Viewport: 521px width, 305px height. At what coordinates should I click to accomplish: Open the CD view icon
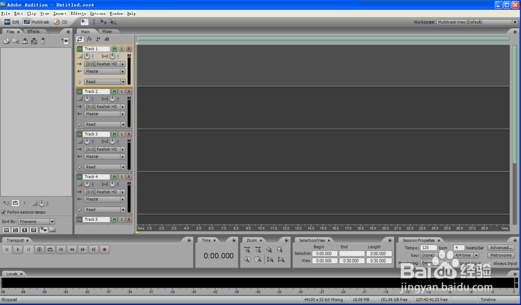click(57, 22)
